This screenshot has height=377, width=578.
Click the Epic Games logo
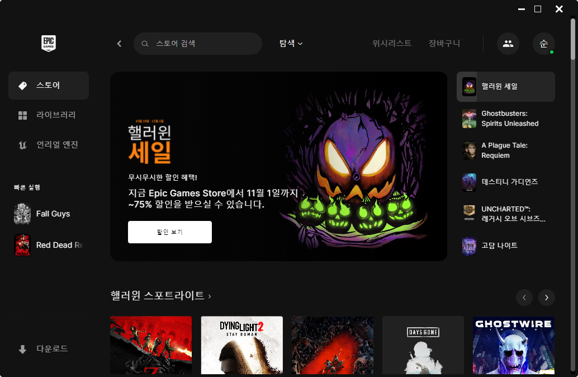point(48,43)
